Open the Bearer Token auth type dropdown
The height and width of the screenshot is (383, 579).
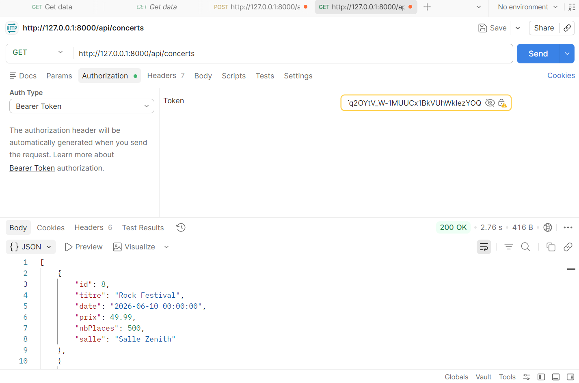(x=82, y=106)
